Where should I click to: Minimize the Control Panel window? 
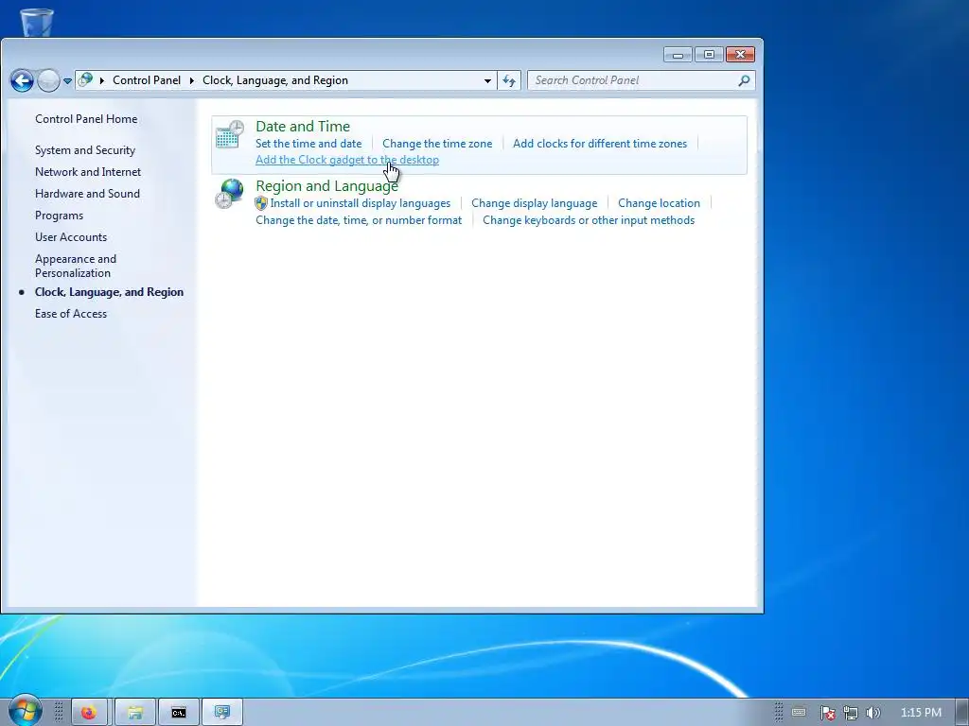(678, 55)
